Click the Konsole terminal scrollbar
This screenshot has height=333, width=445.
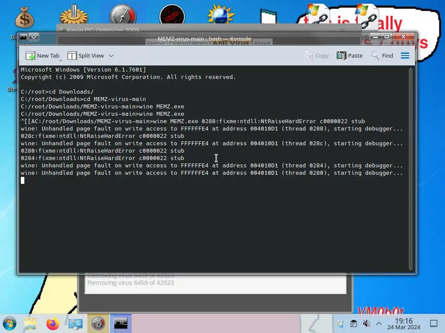coord(410,169)
